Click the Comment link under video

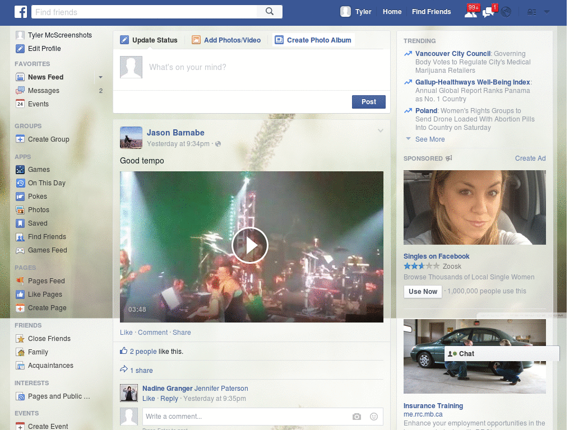click(152, 333)
